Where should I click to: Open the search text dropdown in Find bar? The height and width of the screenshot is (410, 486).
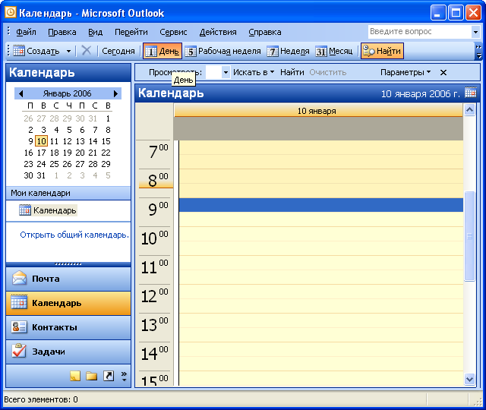pyautogui.click(x=226, y=73)
